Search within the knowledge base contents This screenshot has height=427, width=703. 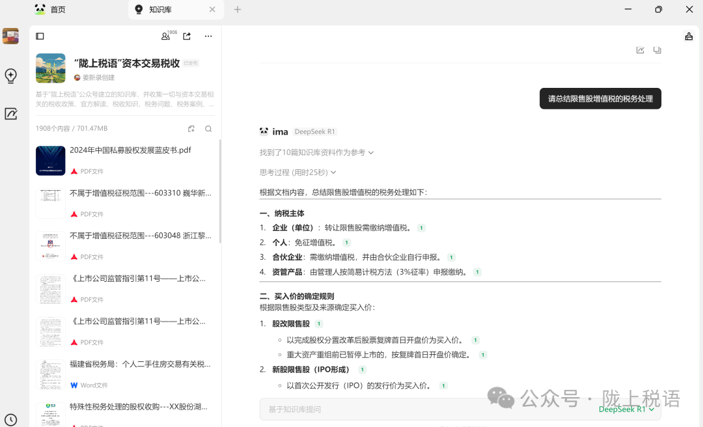[x=208, y=129]
